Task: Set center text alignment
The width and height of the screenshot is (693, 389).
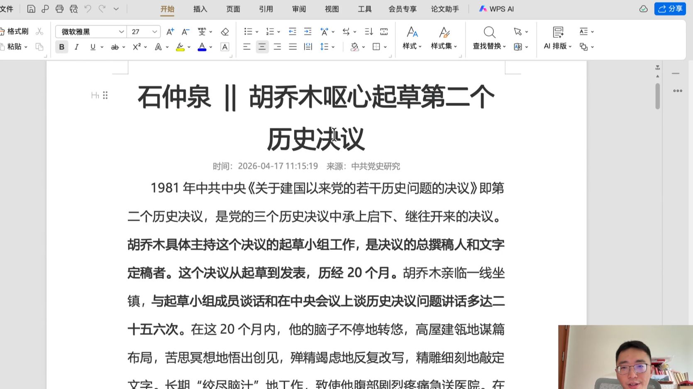Action: click(x=262, y=47)
